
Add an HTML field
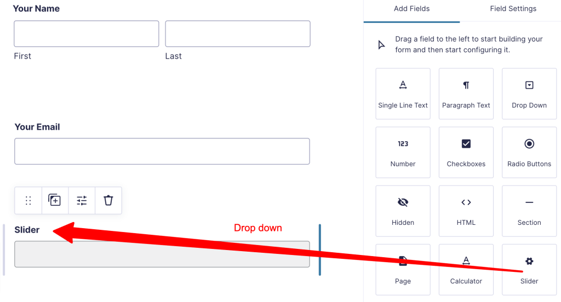(x=466, y=211)
